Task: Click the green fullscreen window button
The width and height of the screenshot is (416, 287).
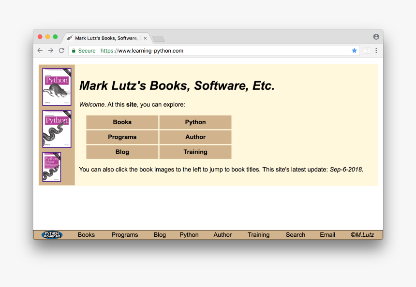Action: (x=55, y=37)
